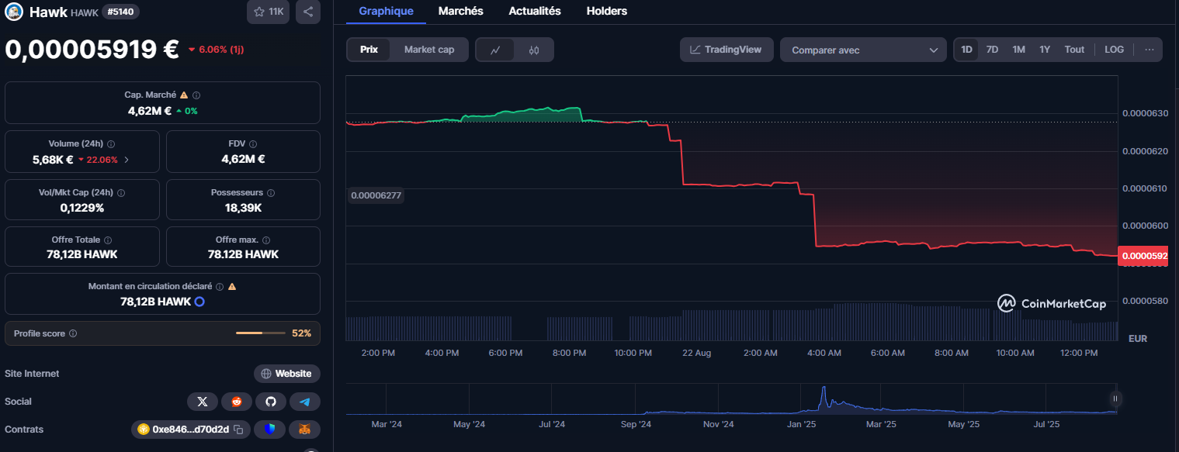1179x452 pixels.
Task: Click the 0.00006277 opening price label
Action: click(x=376, y=195)
